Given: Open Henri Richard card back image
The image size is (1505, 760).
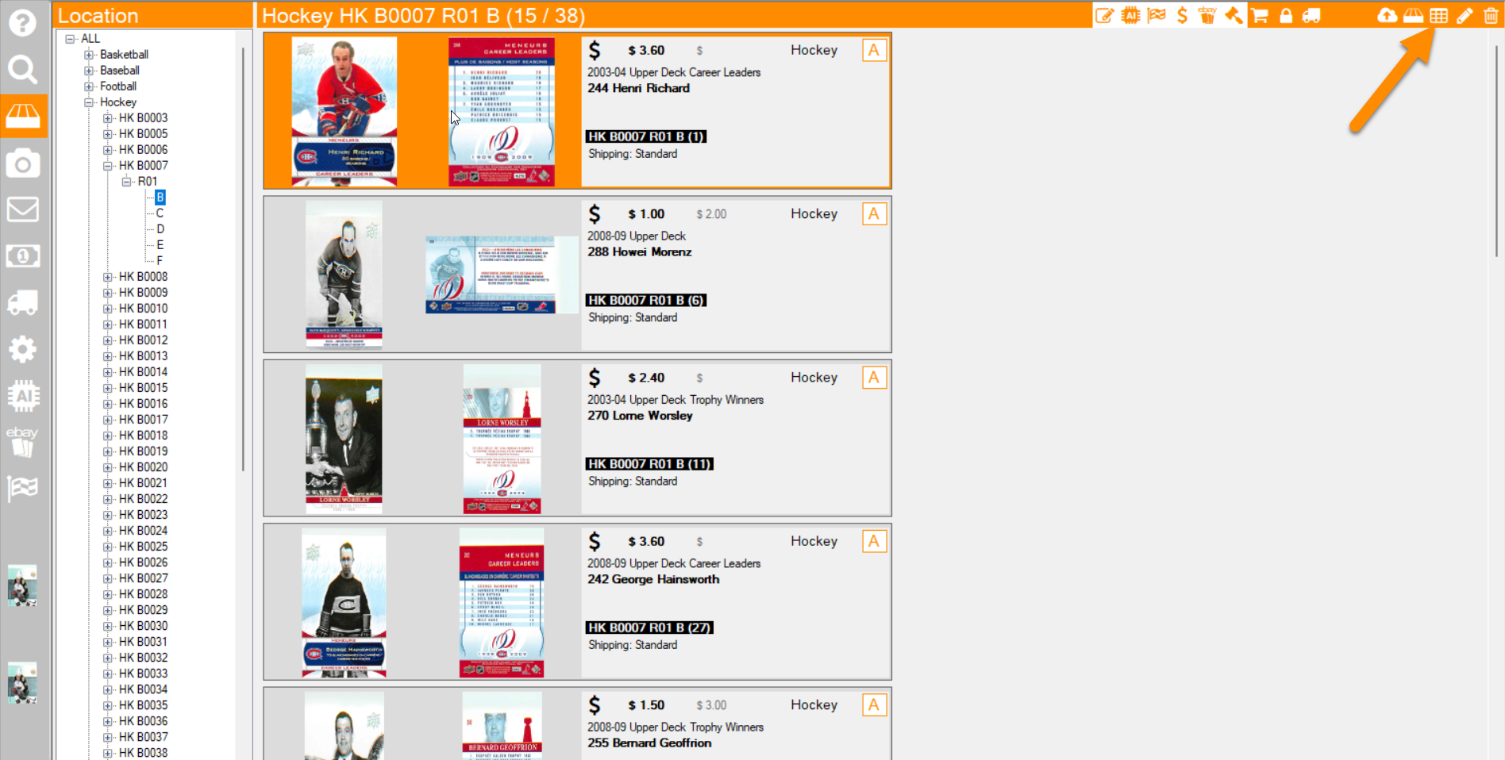Looking at the screenshot, I should [502, 111].
